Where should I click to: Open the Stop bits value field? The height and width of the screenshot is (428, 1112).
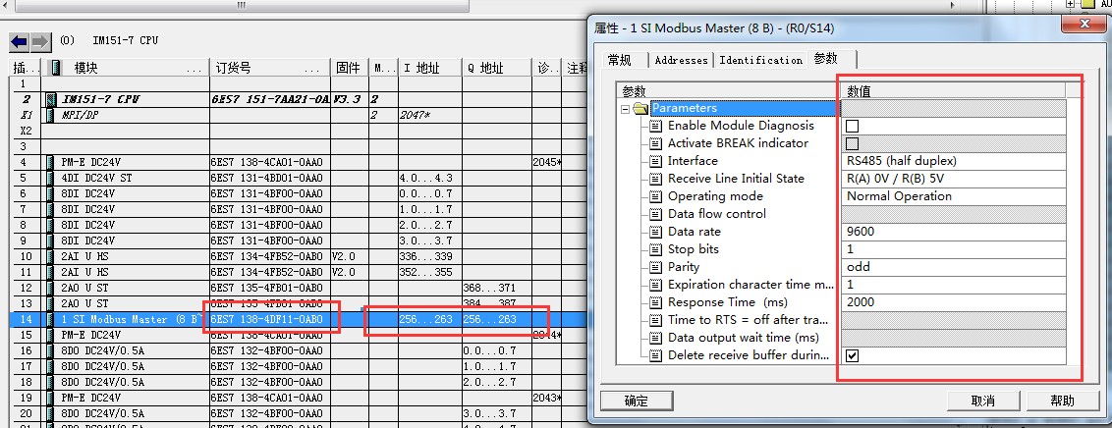click(x=953, y=249)
